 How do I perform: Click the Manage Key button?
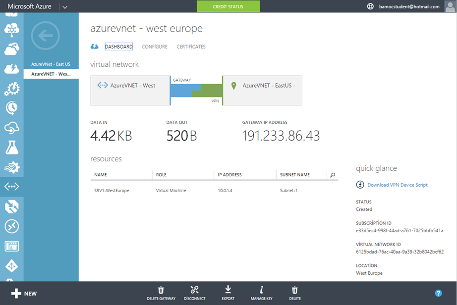click(261, 293)
